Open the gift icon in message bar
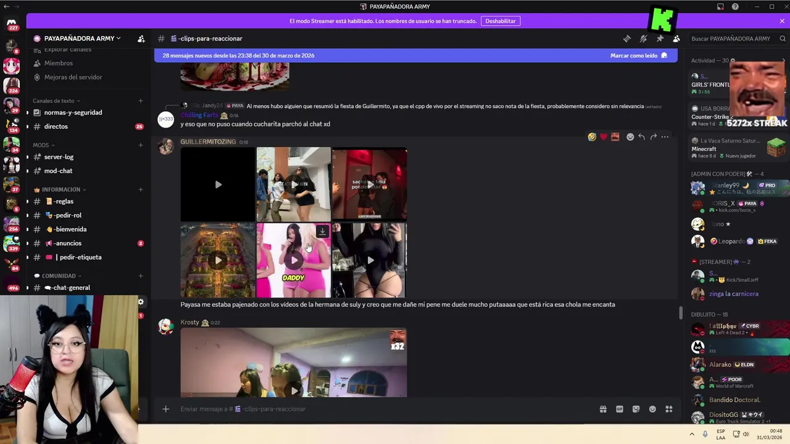 (x=603, y=409)
